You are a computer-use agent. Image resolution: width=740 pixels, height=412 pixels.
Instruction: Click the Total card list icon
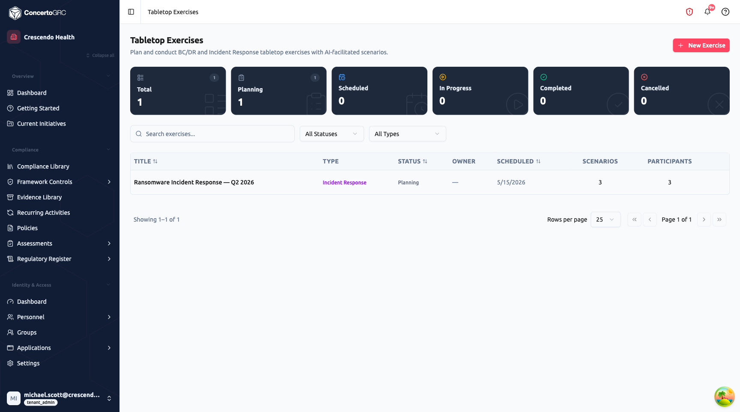point(140,77)
